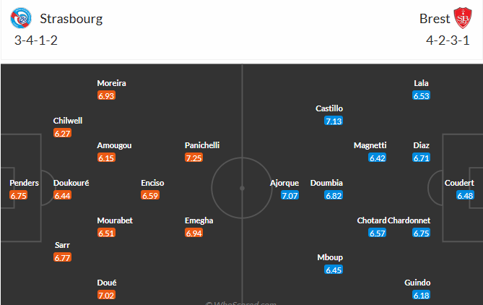Open the Brest team name link
The height and width of the screenshot is (305, 483).
(x=434, y=19)
